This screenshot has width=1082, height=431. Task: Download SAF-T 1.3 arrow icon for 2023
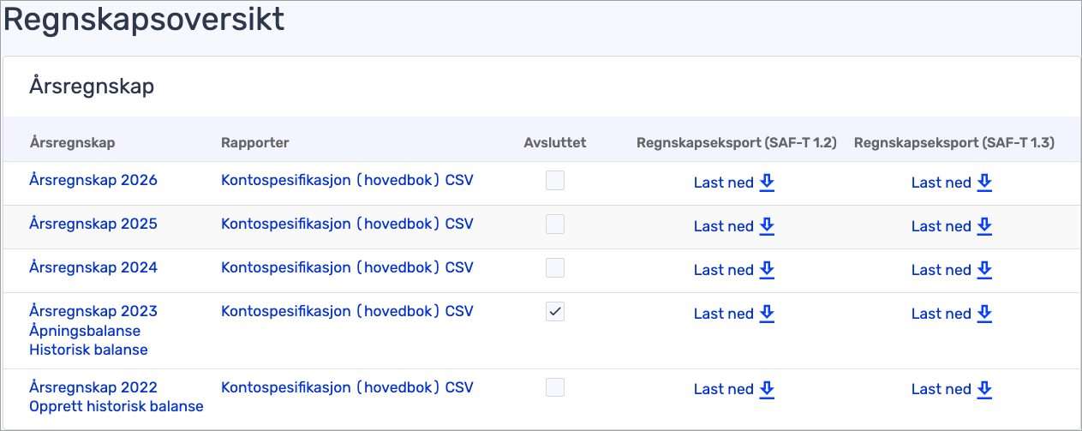(x=984, y=314)
